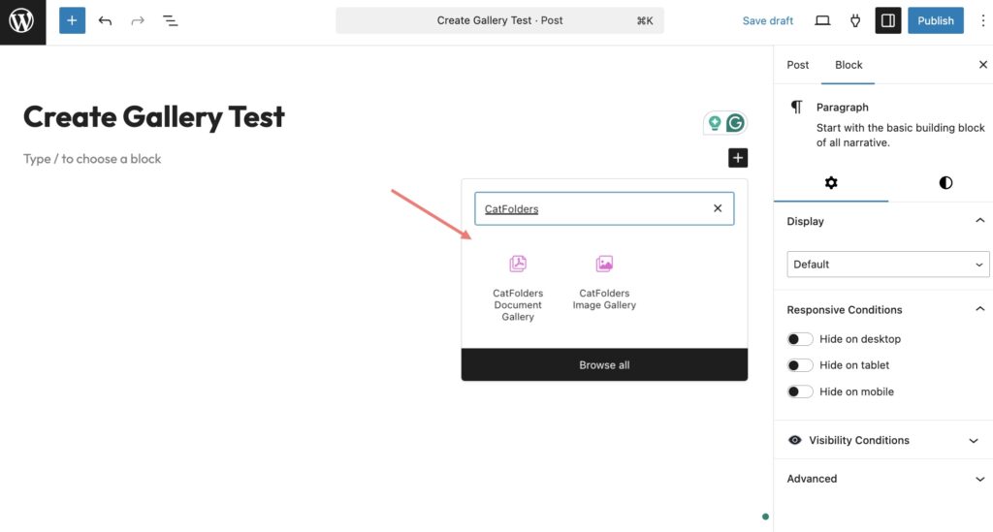Toggle the blue block inserter plus button

coord(72,21)
